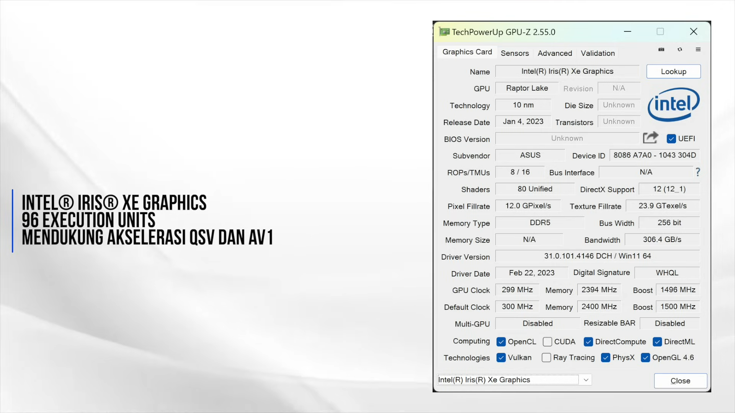Toggle the OpenCL checkbox
The image size is (735, 413).
click(x=501, y=342)
